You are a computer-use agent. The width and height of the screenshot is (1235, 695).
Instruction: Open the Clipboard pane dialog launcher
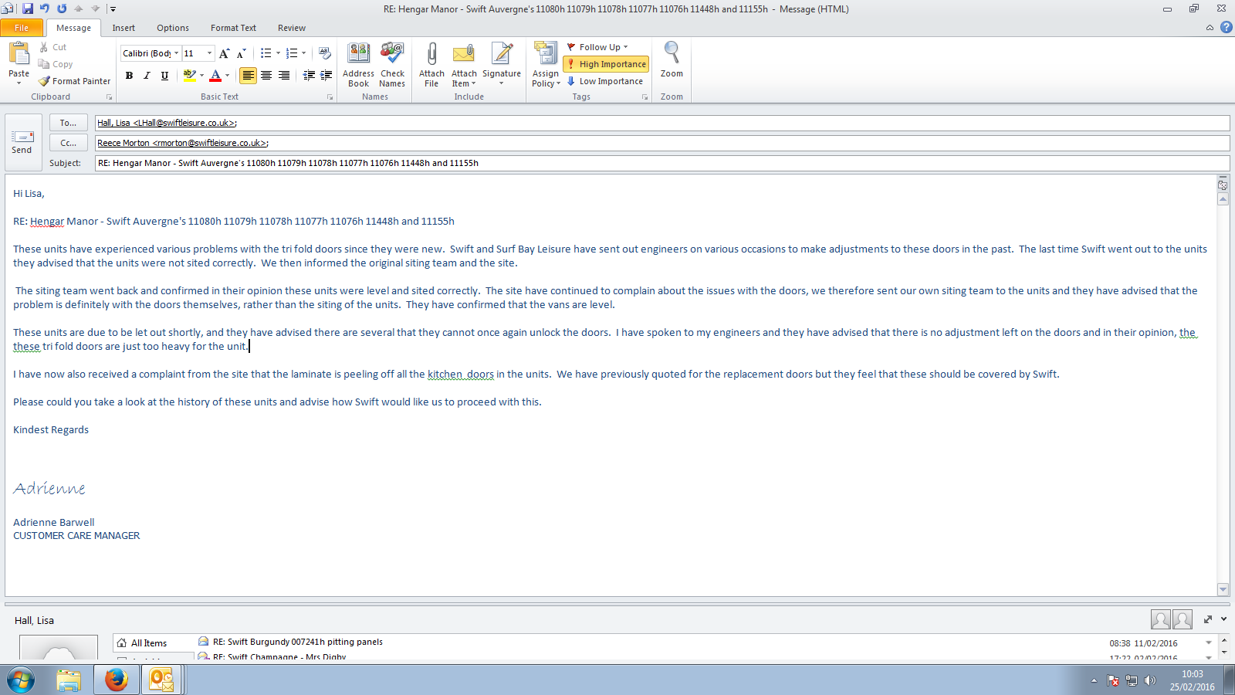109,97
